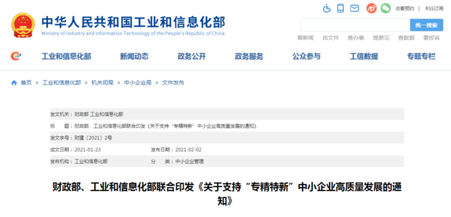Screen dimensions: 451x217
Task: Click into the site search field
Action: [x=355, y=25]
